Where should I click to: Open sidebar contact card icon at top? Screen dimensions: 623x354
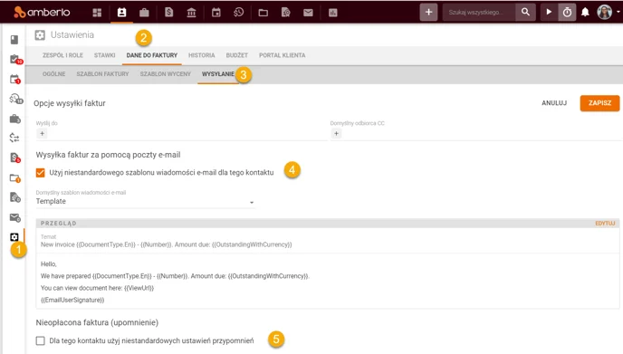[x=14, y=39]
